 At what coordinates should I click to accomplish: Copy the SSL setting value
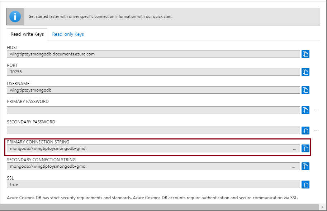[305, 184]
